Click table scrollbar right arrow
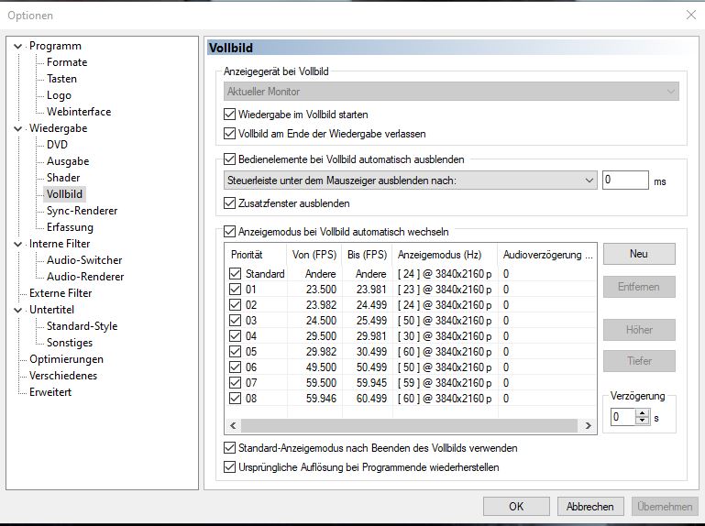Screen dimensions: 705x526 [x=588, y=425]
